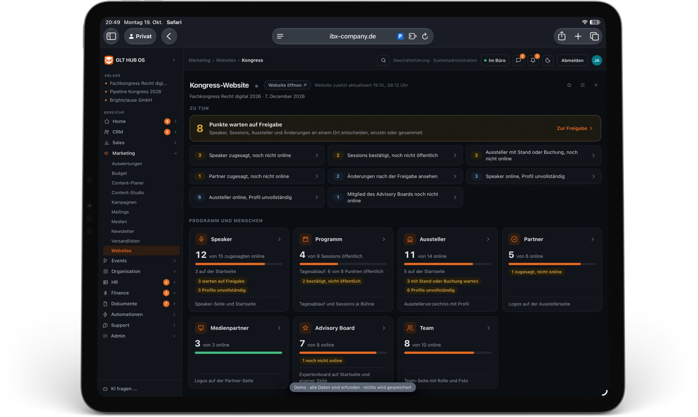Reload the page in Safari
The width and height of the screenshot is (698, 417).
(425, 36)
